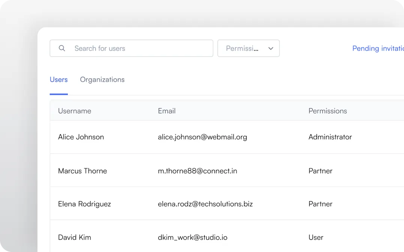Select the Users tab
404x252 pixels.
[x=58, y=79]
